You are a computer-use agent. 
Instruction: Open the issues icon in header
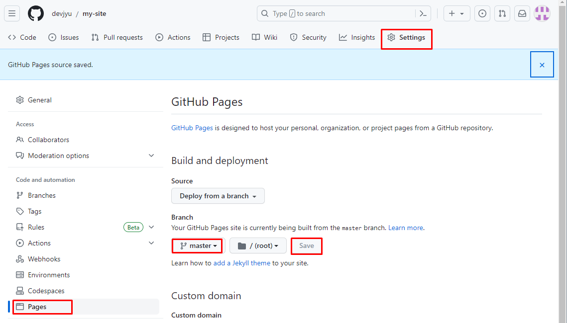[482, 13]
